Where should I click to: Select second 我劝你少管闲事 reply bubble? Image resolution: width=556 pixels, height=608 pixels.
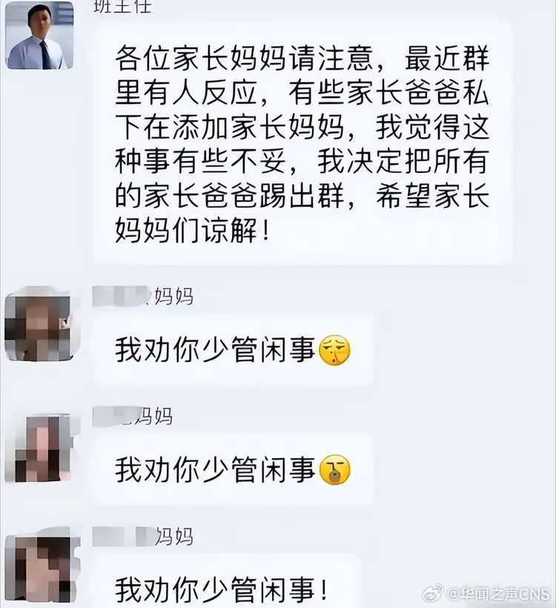pyautogui.click(x=233, y=470)
